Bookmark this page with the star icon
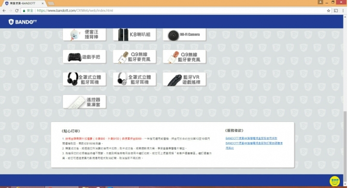This screenshot has height=188, width=348. click(x=329, y=11)
